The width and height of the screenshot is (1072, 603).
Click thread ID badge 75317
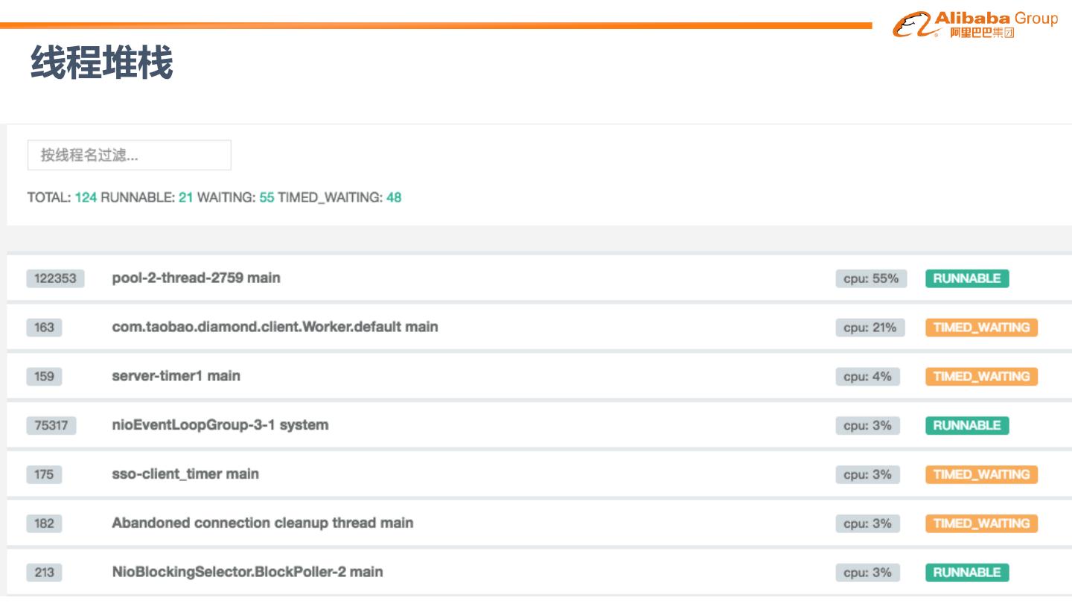tap(51, 426)
